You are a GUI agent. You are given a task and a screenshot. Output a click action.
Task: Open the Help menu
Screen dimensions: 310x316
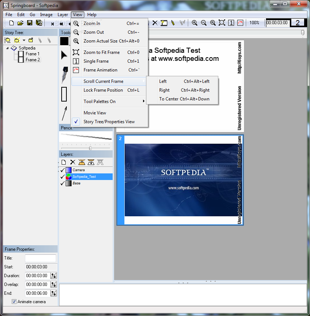click(x=92, y=15)
